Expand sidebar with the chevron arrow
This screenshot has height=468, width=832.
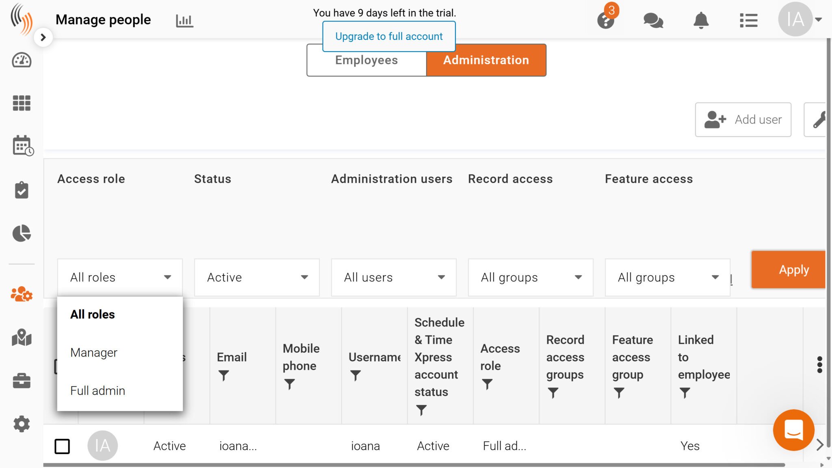tap(43, 37)
